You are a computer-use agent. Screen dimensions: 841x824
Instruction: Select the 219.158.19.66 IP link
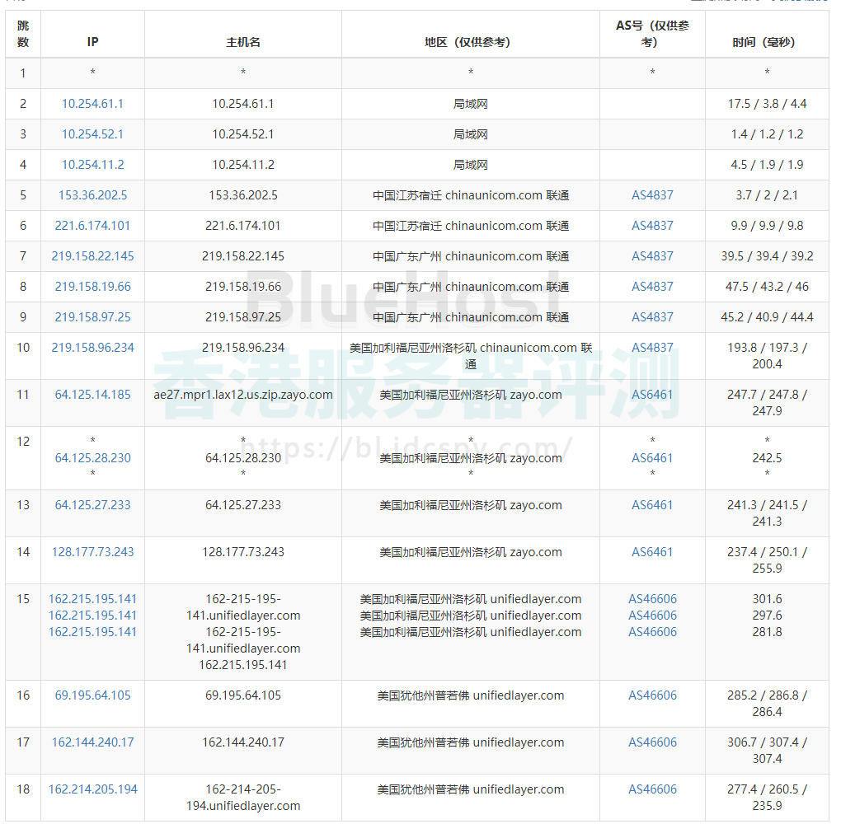click(x=92, y=287)
